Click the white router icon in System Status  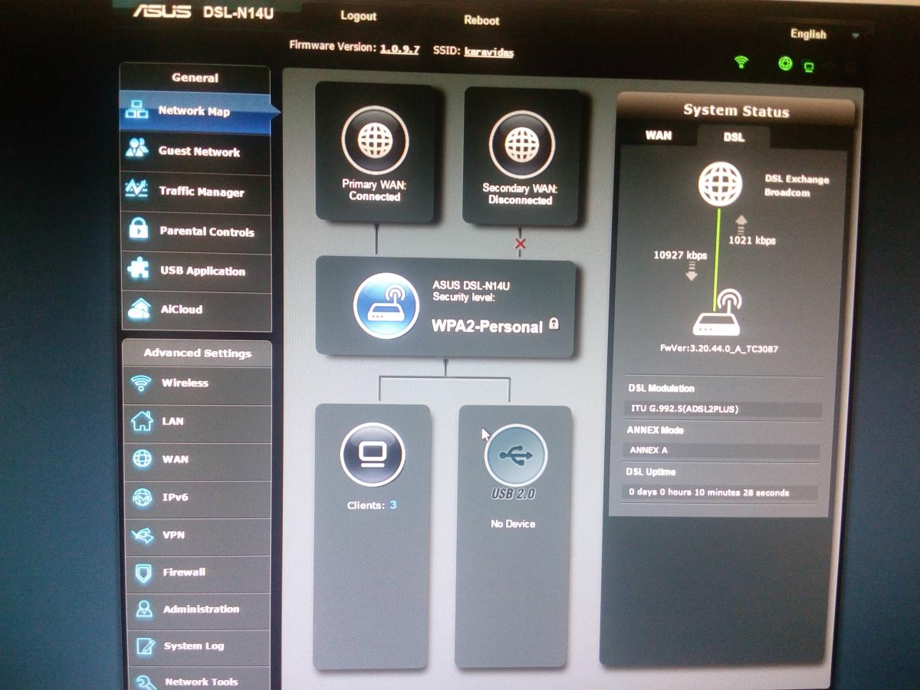coord(718,313)
